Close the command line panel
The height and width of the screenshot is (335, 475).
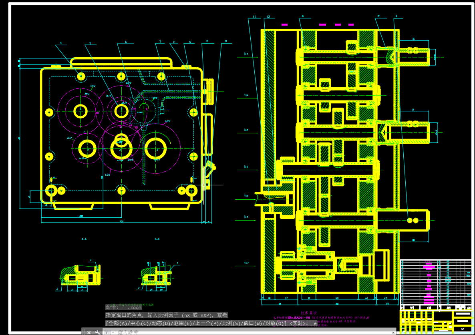(x=89, y=332)
